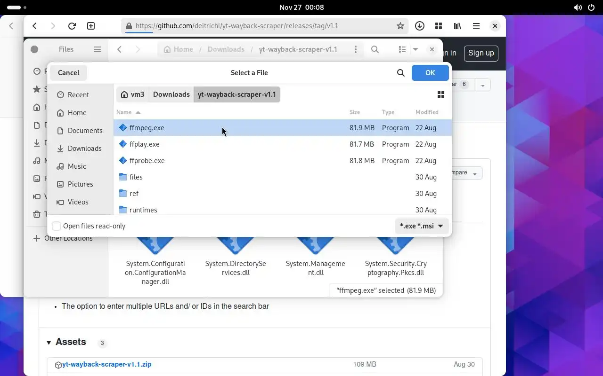The image size is (603, 376).
Task: Go to Videos in dialog sidebar
Action: coord(80,202)
